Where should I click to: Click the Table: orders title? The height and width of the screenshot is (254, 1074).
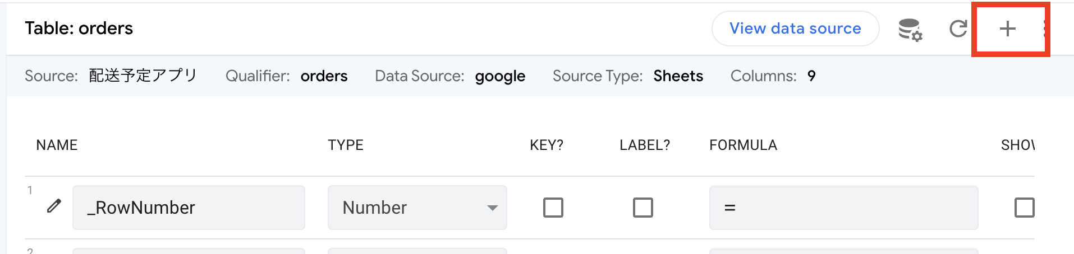79,29
